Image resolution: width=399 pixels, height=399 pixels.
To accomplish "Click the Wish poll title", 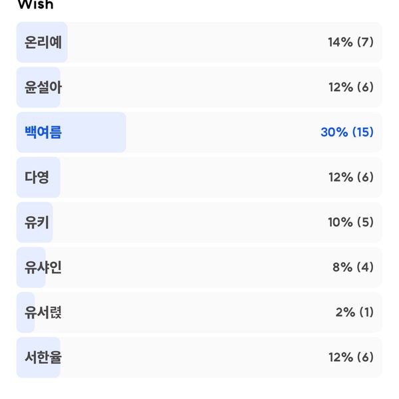I will click(36, 5).
